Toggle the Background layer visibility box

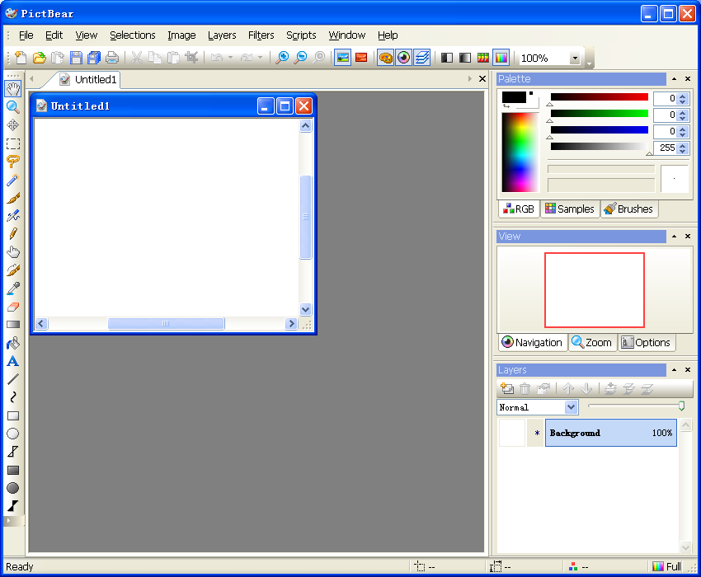pyautogui.click(x=512, y=433)
